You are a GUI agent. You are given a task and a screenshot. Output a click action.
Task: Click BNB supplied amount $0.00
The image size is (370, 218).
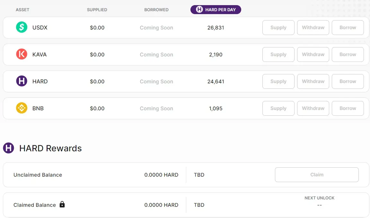pos(97,108)
